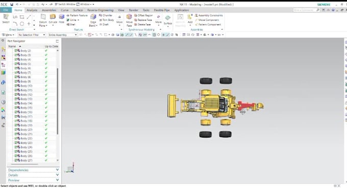This screenshot has height=188, width=347.
Task: Open the Sketch tool
Action: point(6,18)
